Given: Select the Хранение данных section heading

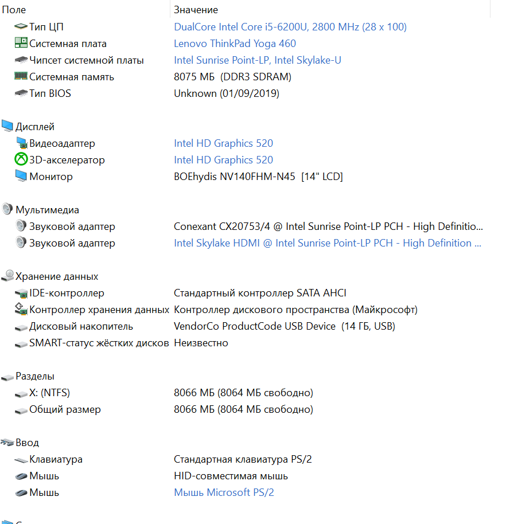Looking at the screenshot, I should pos(57,276).
